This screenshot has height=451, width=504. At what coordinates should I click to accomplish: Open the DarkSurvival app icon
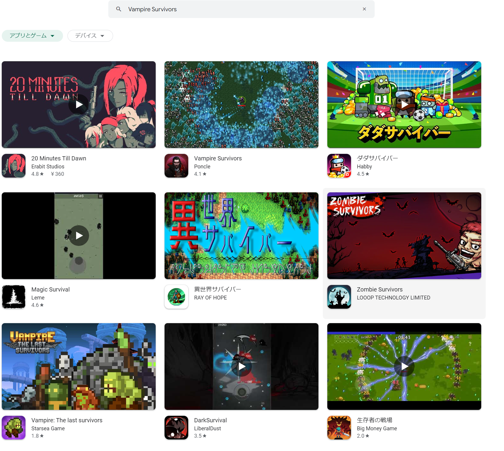tap(176, 428)
